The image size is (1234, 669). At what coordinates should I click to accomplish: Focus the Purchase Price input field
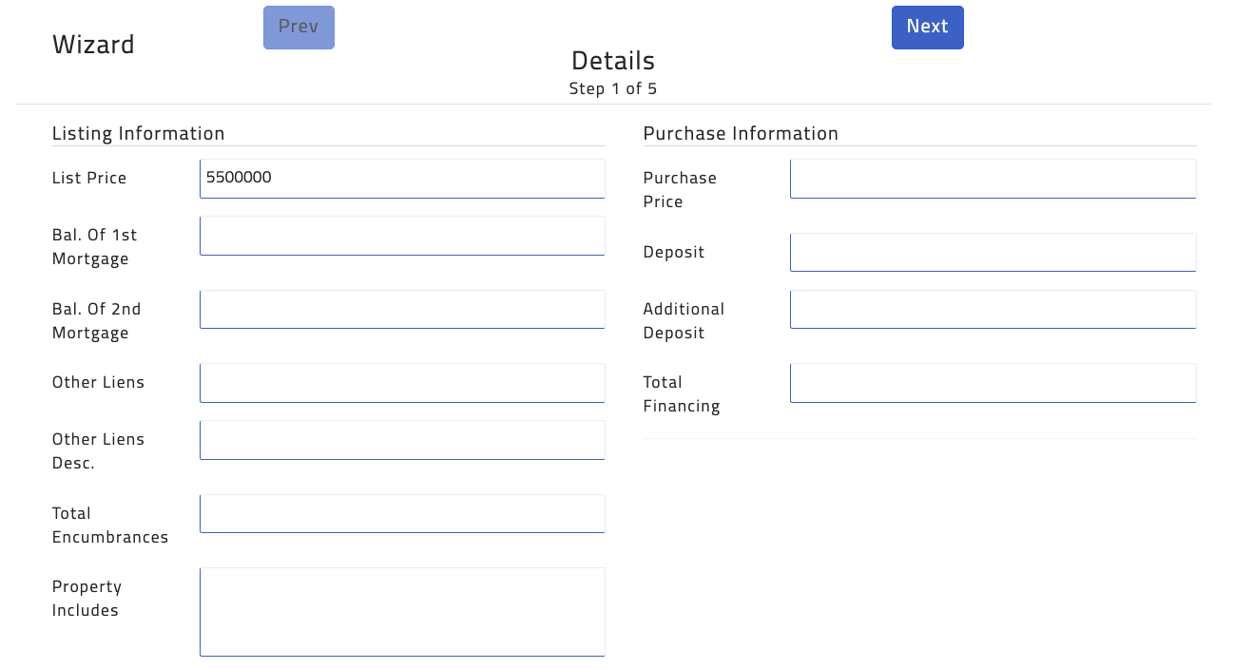pos(992,179)
